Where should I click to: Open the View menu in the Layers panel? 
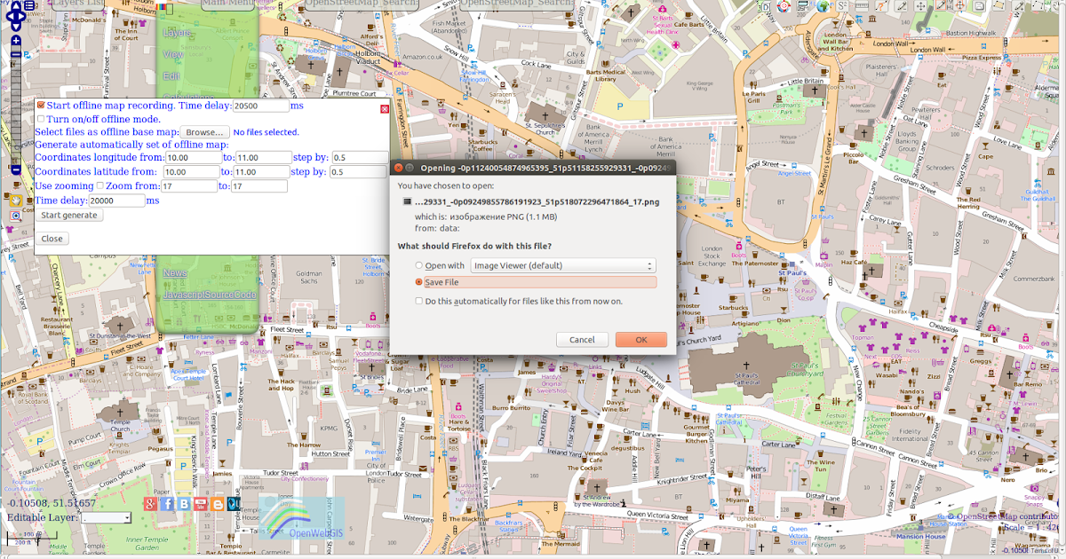174,54
